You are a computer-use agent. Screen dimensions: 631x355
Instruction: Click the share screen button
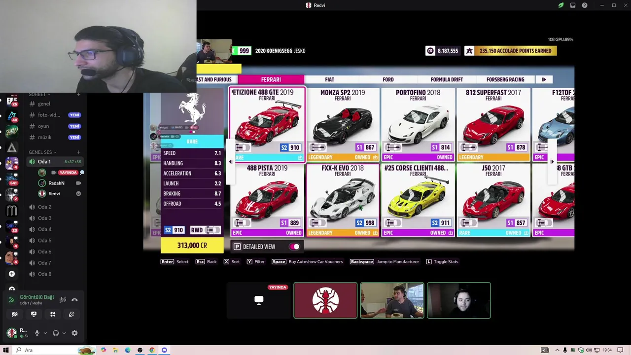(34, 314)
